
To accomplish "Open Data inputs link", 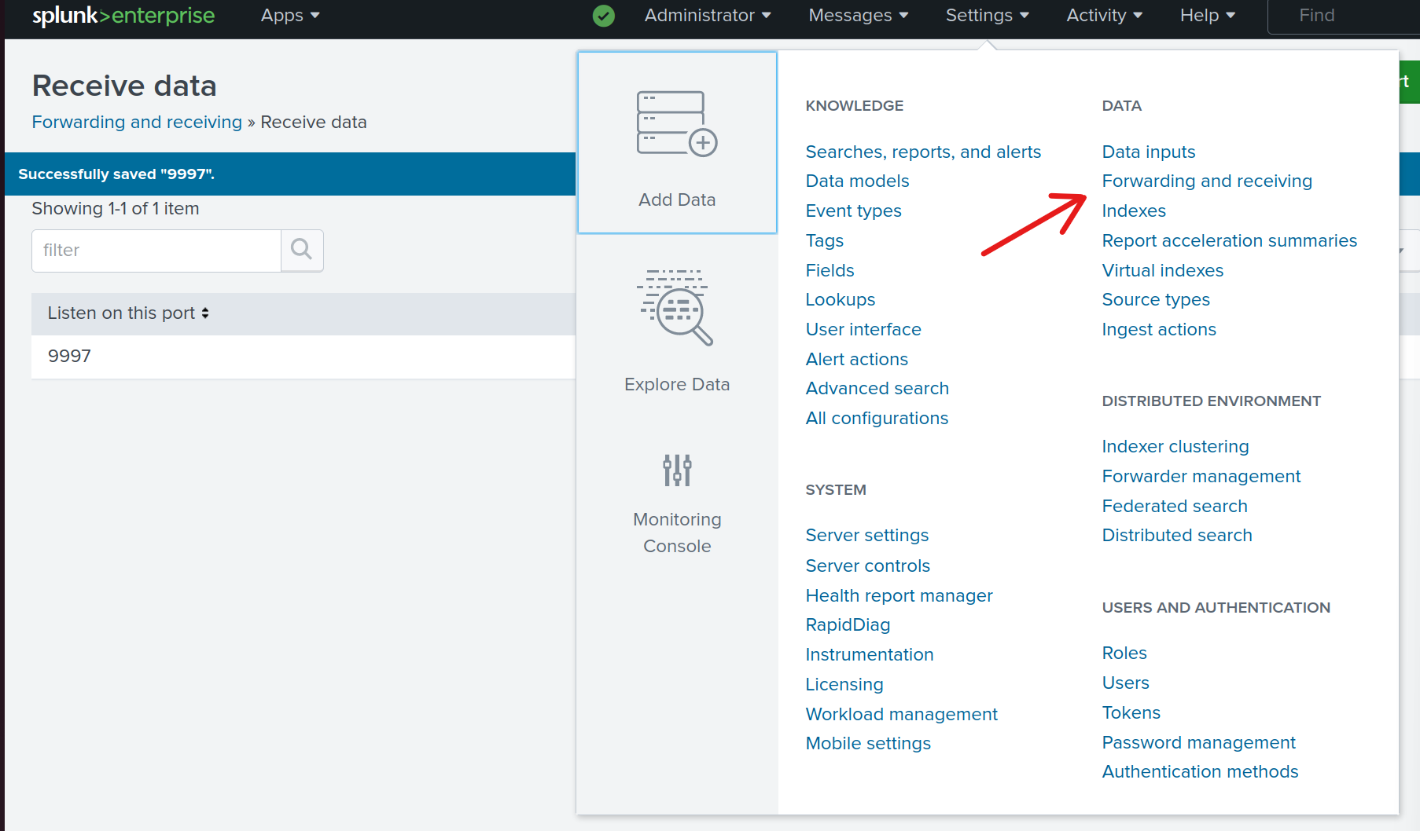I will tap(1148, 152).
